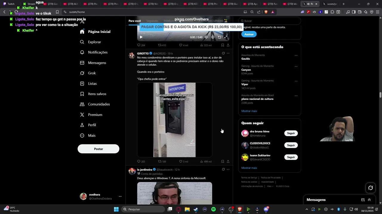Open GIROTTO profile avatar
This screenshot has height=214, width=382.
[132, 55]
